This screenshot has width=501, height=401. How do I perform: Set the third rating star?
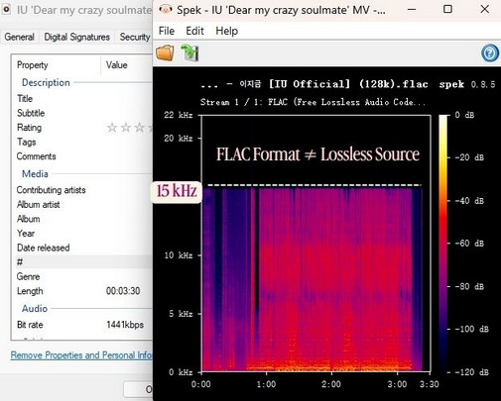tap(140, 128)
